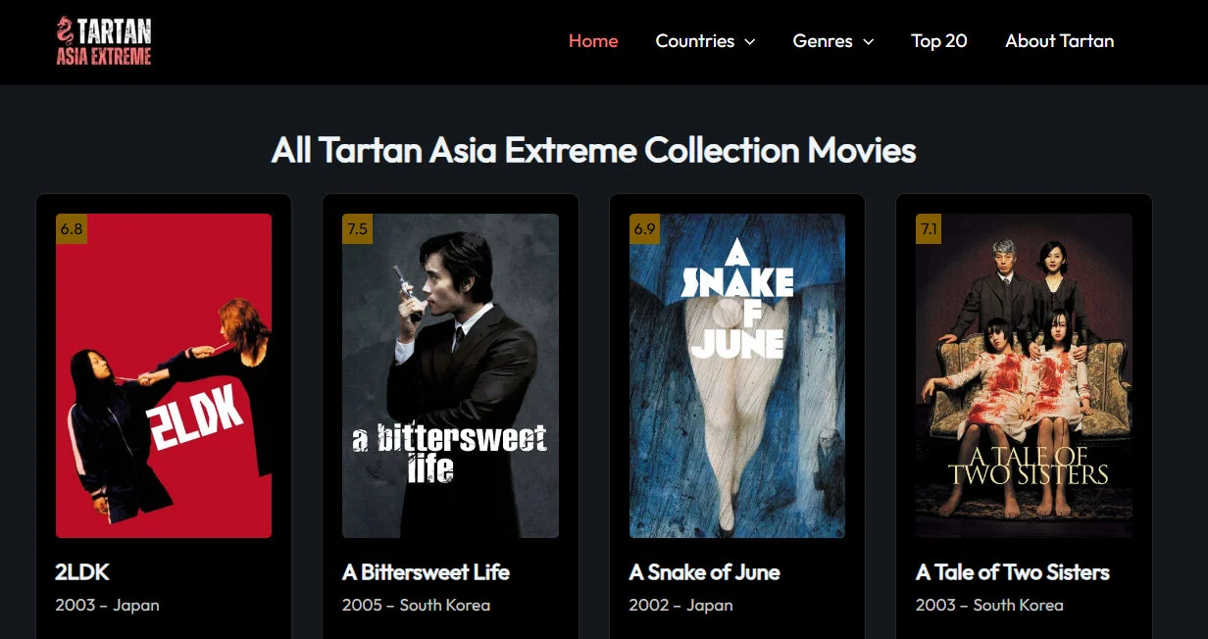This screenshot has width=1208, height=639.
Task: Click the 7.1 rating badge
Action: [929, 229]
